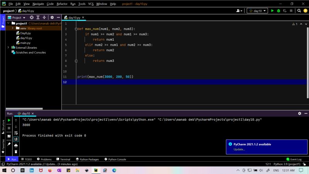Open the File menu
This screenshot has width=309, height=174.
pos(11,4)
